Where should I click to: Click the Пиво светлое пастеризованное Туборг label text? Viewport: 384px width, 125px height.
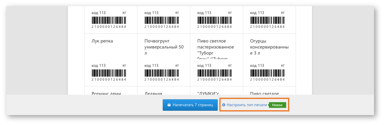point(216,47)
